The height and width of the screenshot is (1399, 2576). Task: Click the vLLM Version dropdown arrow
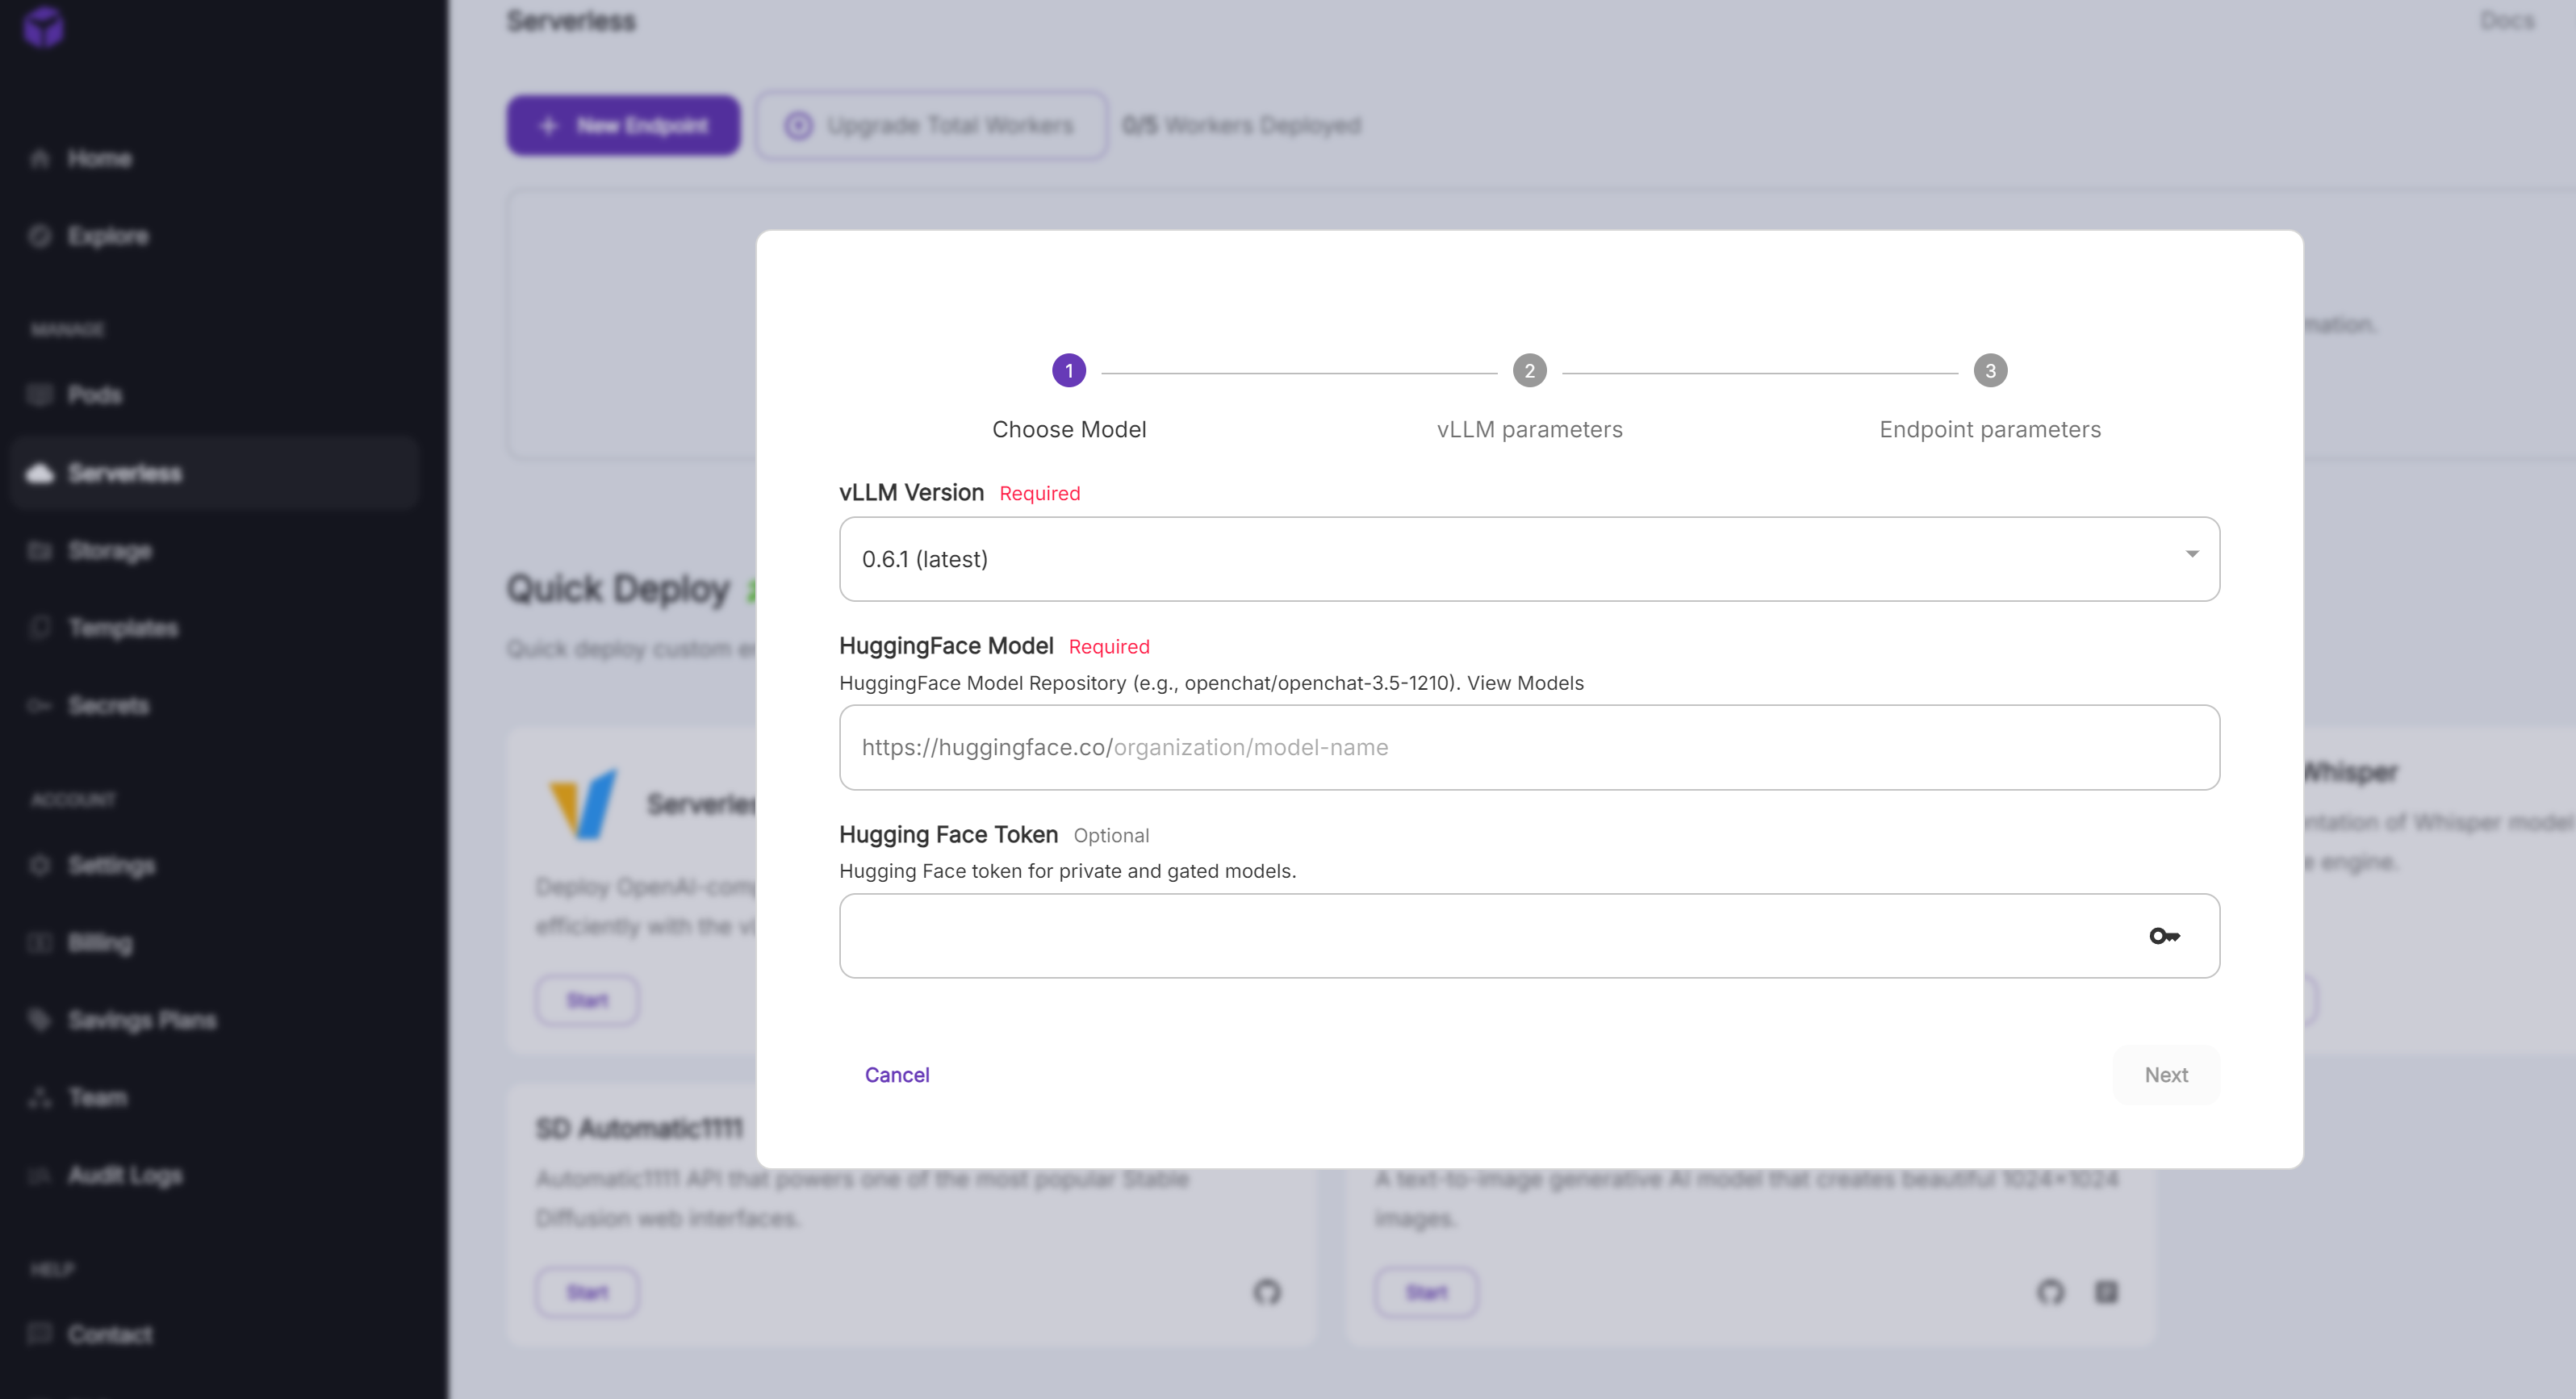pos(2191,554)
